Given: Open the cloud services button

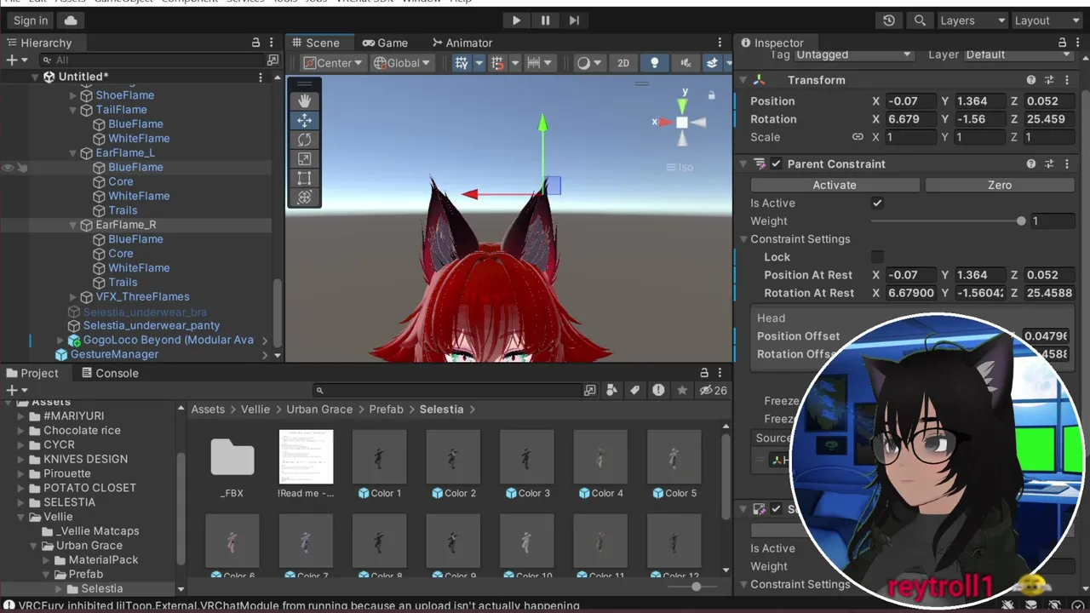Looking at the screenshot, I should pyautogui.click(x=70, y=20).
